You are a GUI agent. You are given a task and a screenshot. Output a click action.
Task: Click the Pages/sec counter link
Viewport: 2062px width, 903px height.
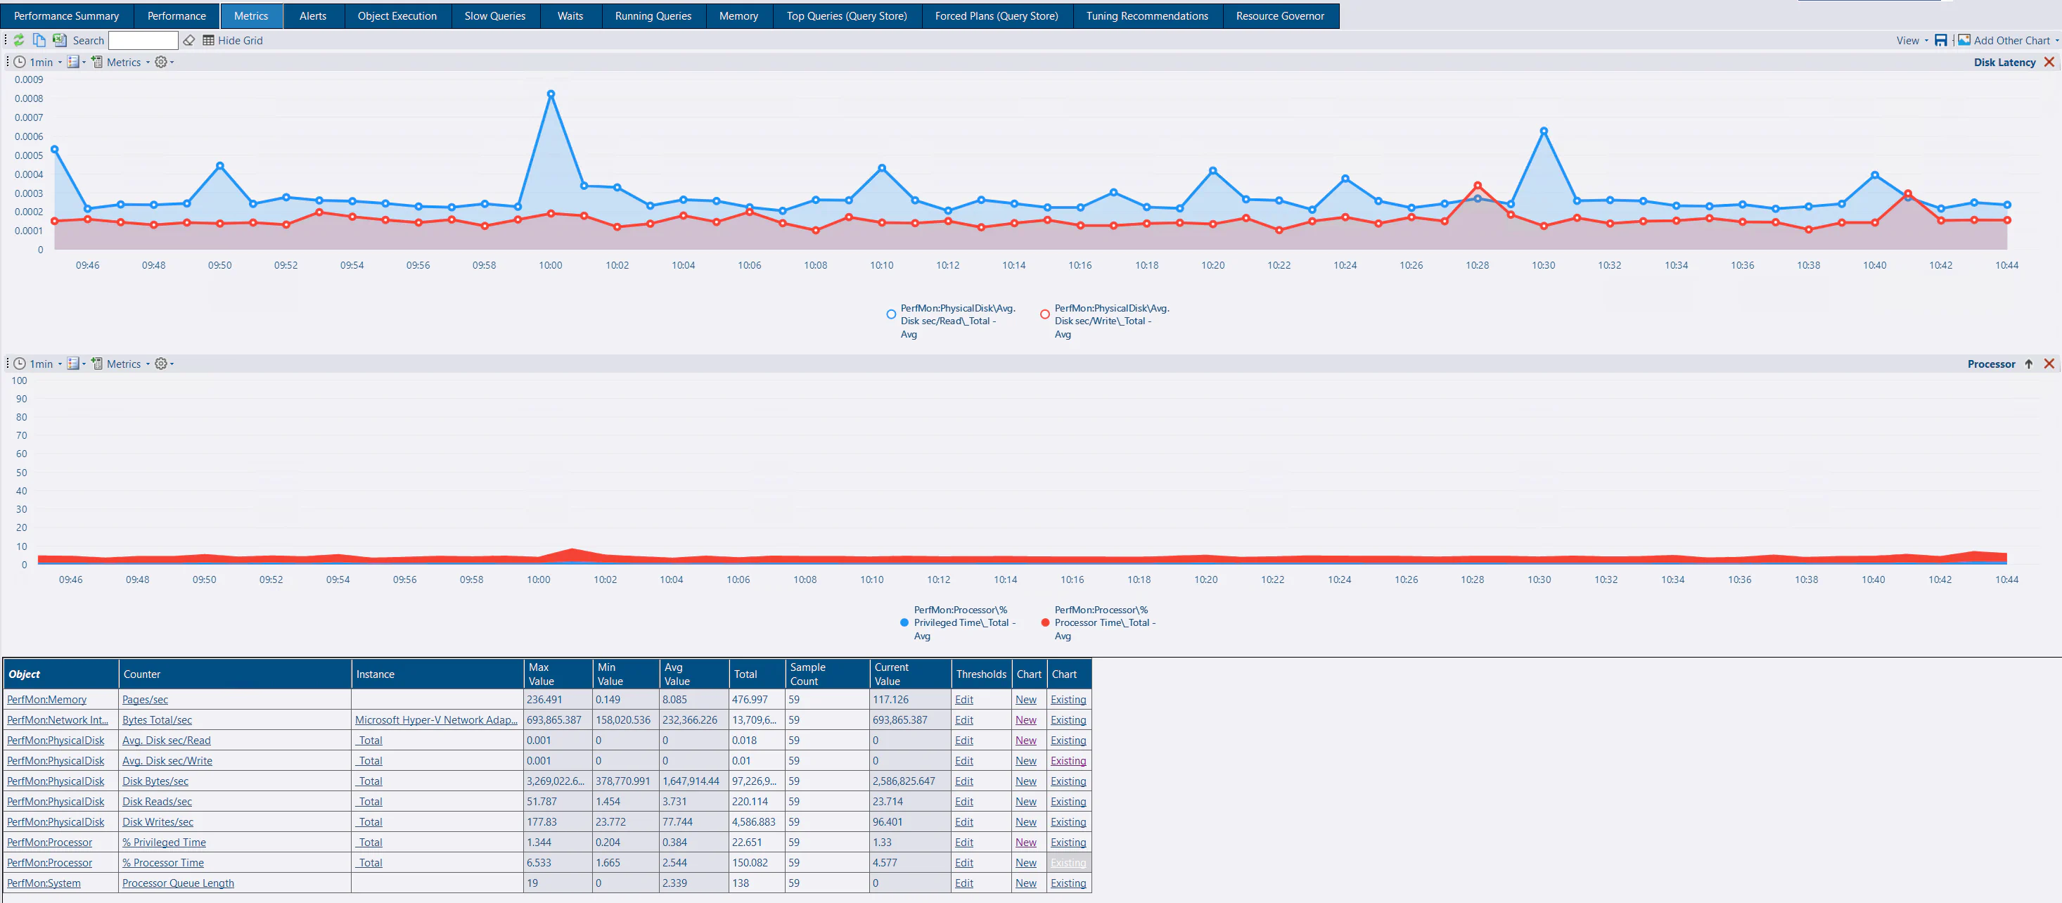[145, 700]
